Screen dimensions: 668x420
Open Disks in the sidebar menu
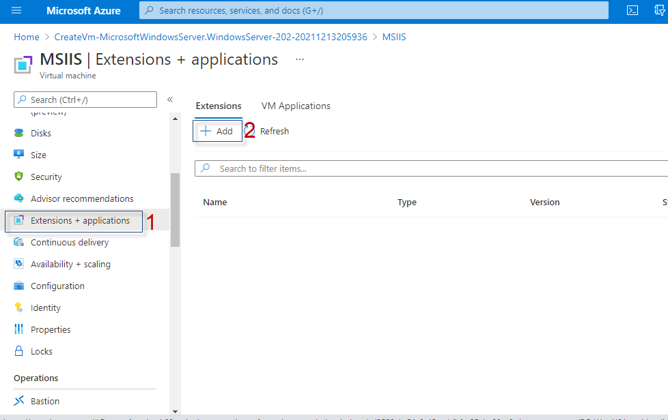coord(41,133)
